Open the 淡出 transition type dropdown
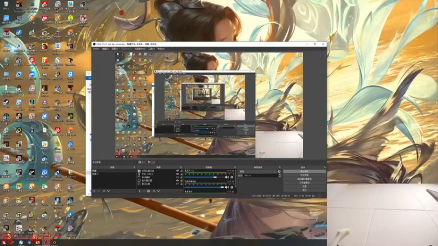Viewport: 438px width, 246px height. [x=257, y=172]
